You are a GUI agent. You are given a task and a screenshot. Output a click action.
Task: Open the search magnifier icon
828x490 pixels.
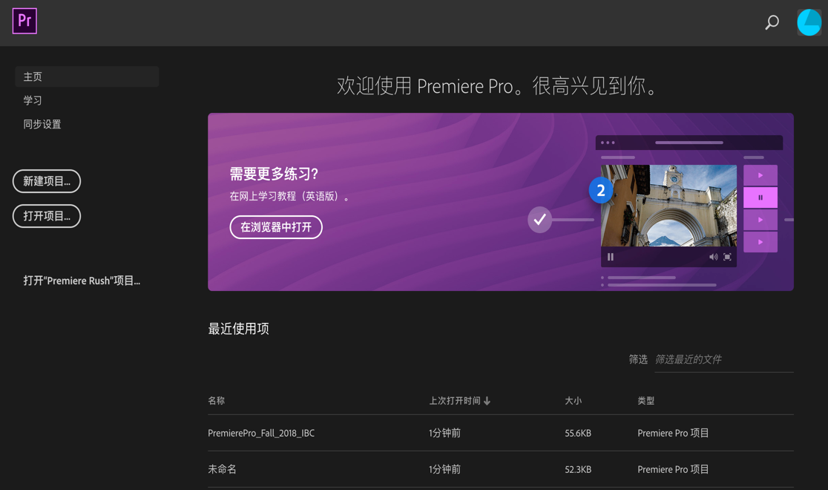(x=772, y=22)
